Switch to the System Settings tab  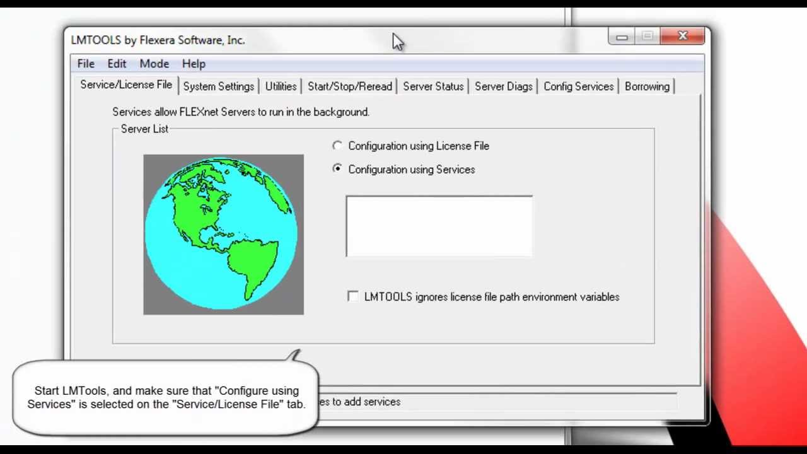coord(219,86)
